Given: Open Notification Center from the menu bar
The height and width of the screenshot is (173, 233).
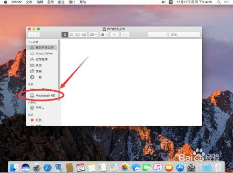Looking at the screenshot, I should point(226,2).
